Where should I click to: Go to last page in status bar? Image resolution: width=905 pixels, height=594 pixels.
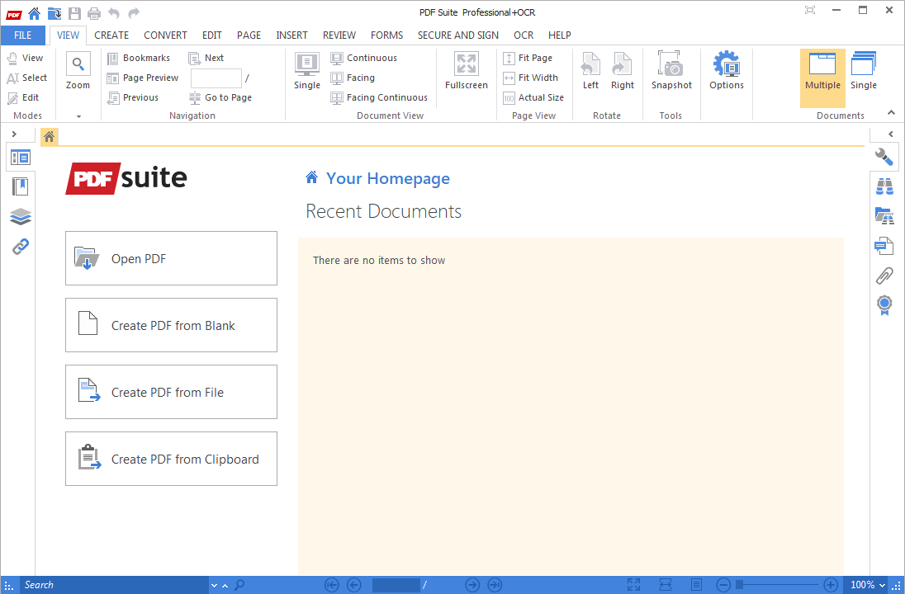pos(495,585)
